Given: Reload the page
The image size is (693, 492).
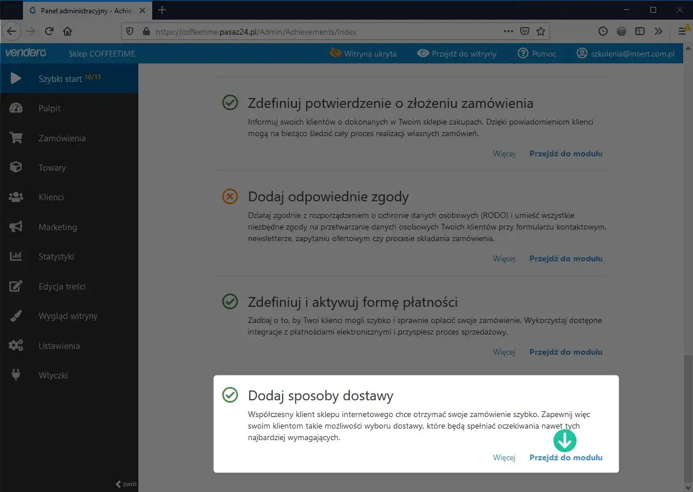Looking at the screenshot, I should [x=49, y=31].
